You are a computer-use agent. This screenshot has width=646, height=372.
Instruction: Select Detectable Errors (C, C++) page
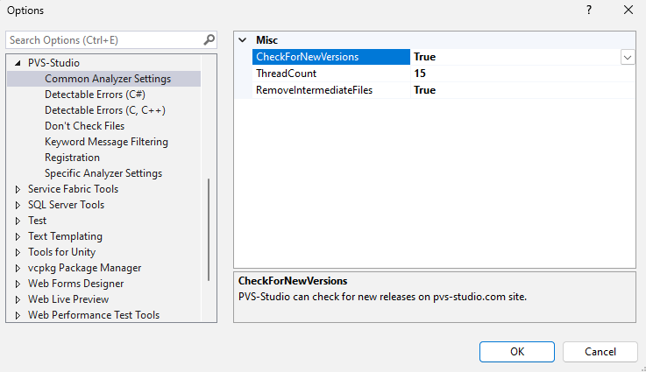[105, 110]
